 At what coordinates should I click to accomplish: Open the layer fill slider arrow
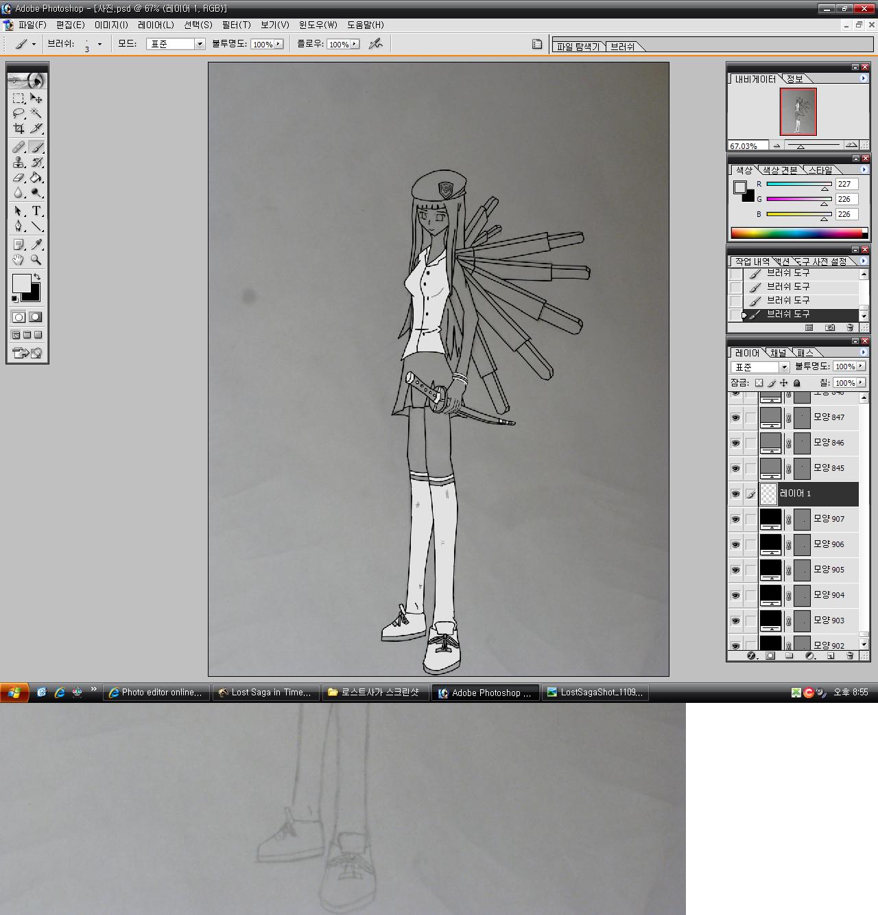point(861,383)
